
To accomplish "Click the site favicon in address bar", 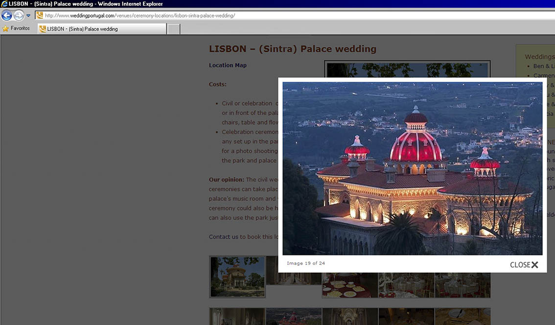I will tap(39, 15).
